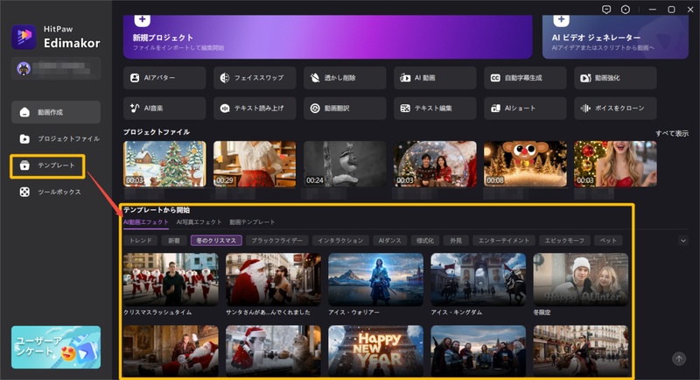
Task: Click the ボイスをクローン waveform icon
Action: 585,108
